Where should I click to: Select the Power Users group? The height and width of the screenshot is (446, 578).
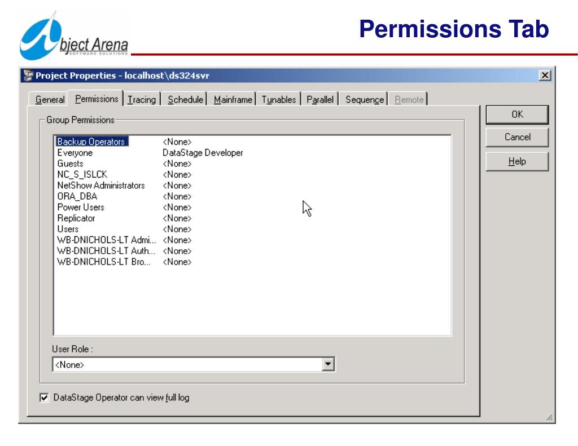pos(81,207)
